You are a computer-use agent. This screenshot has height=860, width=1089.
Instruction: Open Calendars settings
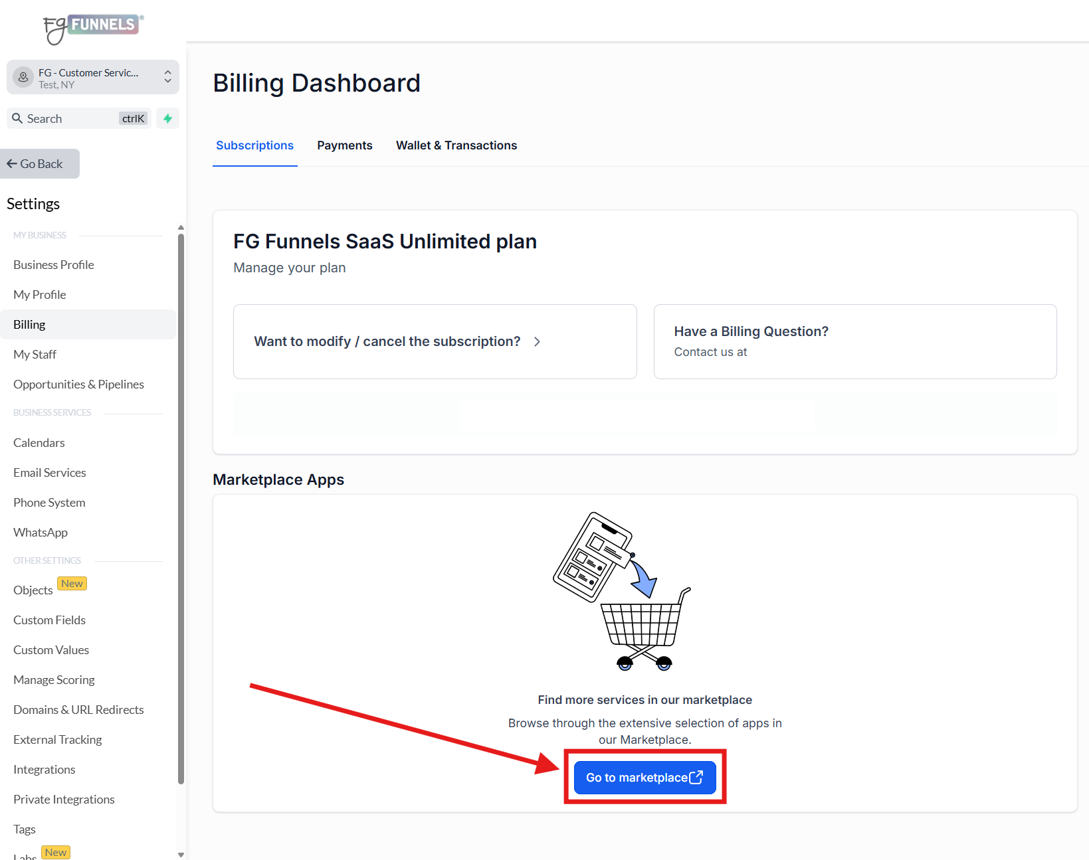(x=39, y=442)
